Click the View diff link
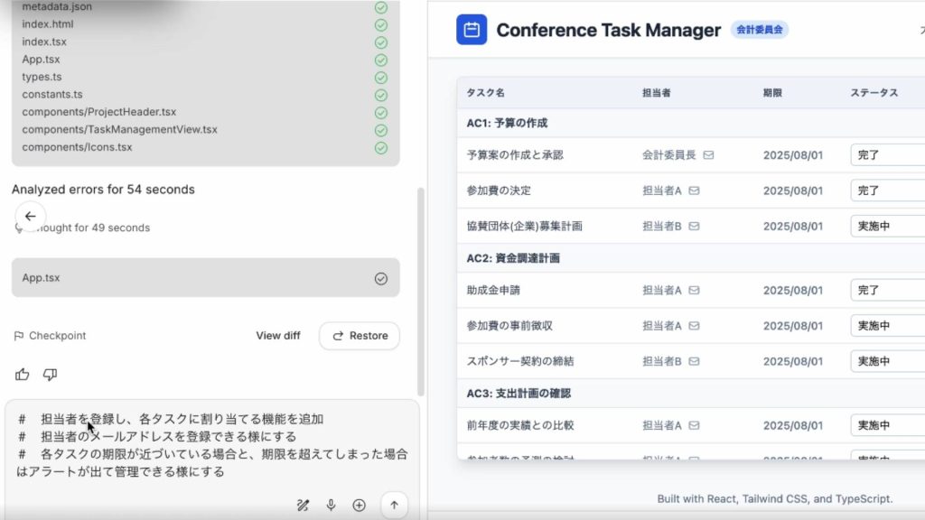The image size is (925, 520). [x=278, y=336]
